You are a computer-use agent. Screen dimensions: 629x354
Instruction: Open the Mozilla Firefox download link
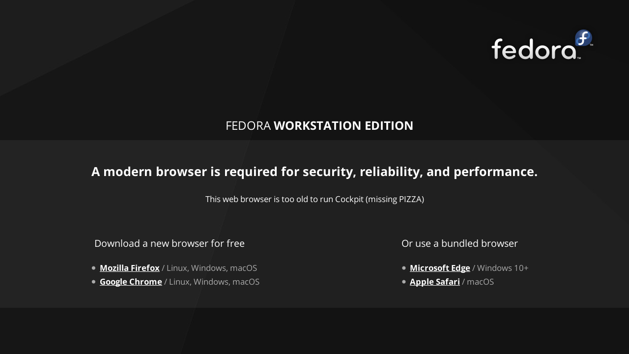[130, 268]
